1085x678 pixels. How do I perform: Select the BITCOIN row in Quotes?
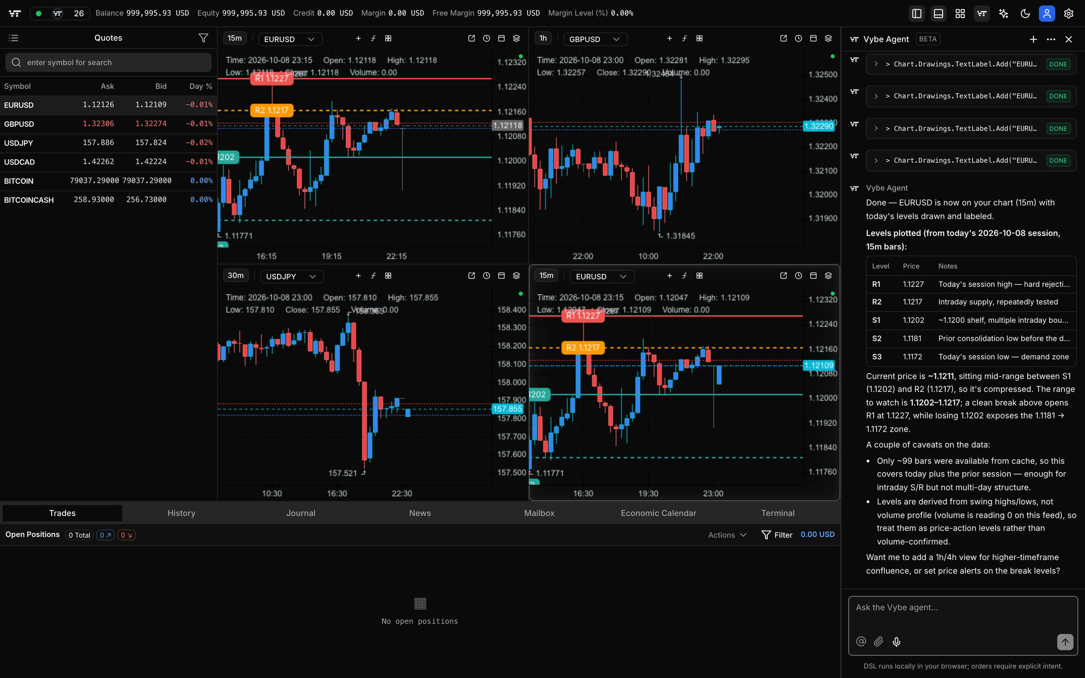coord(108,181)
